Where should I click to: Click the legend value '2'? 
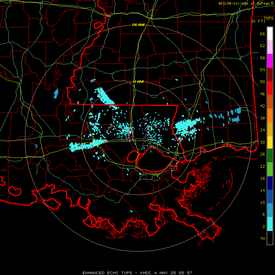pyautogui.click(x=264, y=227)
